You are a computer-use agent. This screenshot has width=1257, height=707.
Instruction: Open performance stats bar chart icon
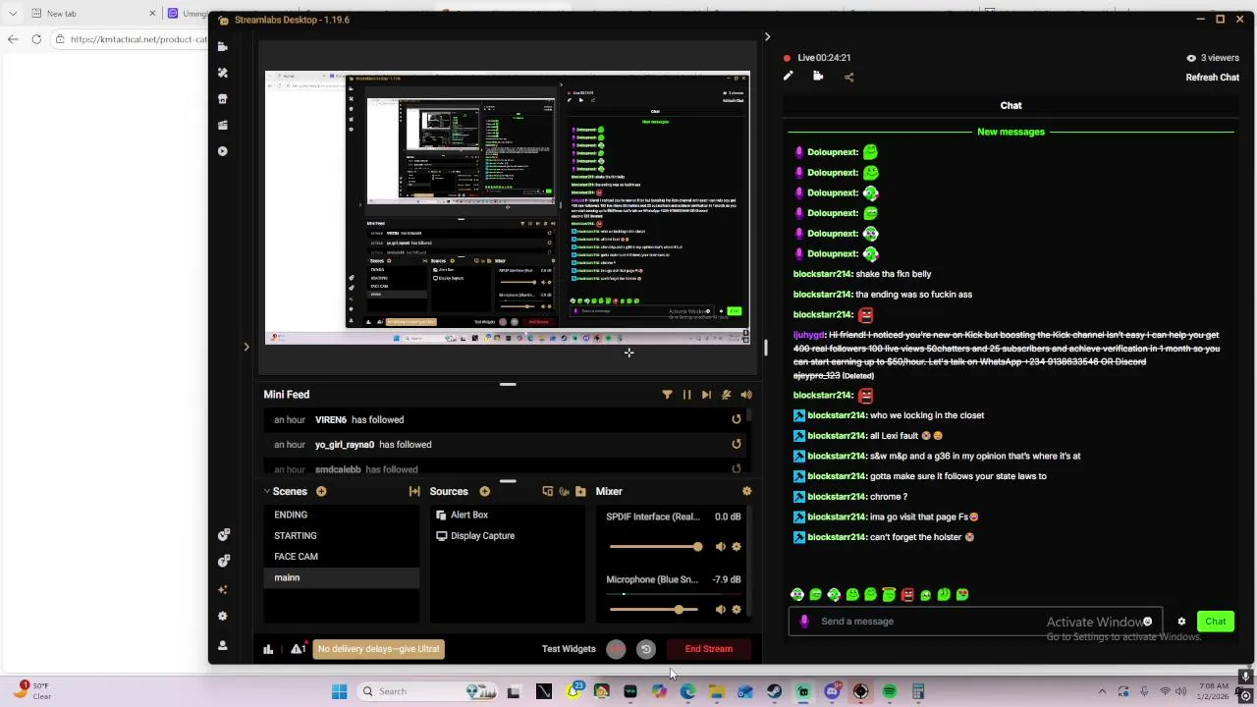pyautogui.click(x=268, y=649)
